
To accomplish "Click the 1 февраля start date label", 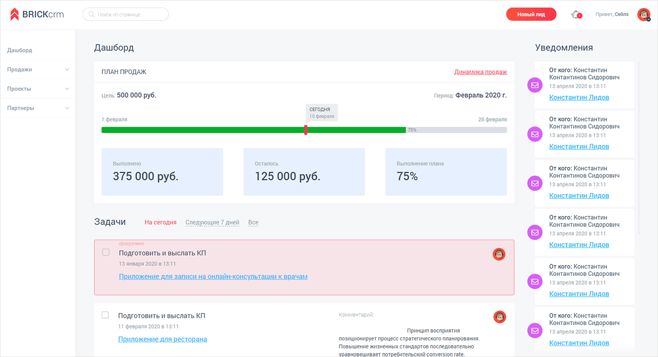I will [114, 120].
